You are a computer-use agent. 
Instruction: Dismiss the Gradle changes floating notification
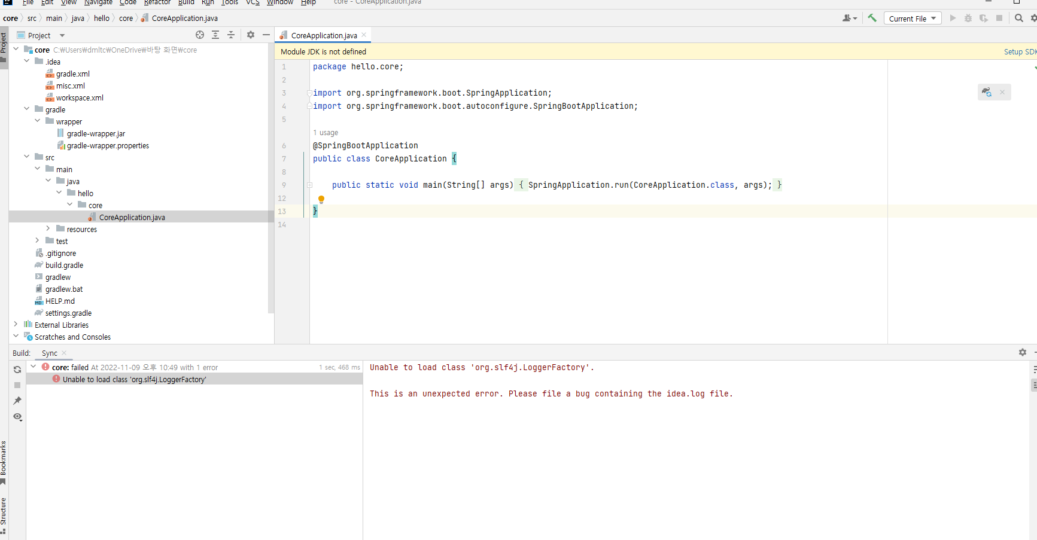(x=1002, y=92)
